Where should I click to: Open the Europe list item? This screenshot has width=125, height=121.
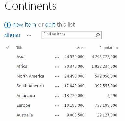23,105
